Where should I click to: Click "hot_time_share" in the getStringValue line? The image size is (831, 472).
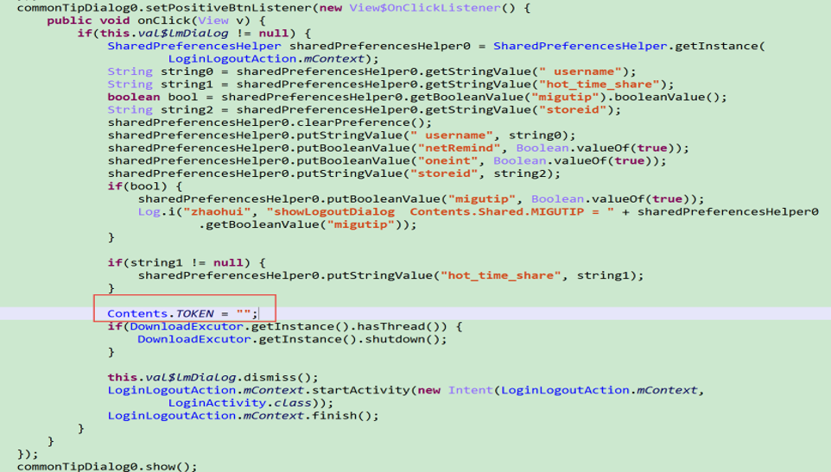tap(599, 85)
